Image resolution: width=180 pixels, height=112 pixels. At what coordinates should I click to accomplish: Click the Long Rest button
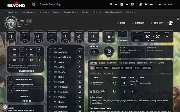pos(157,23)
